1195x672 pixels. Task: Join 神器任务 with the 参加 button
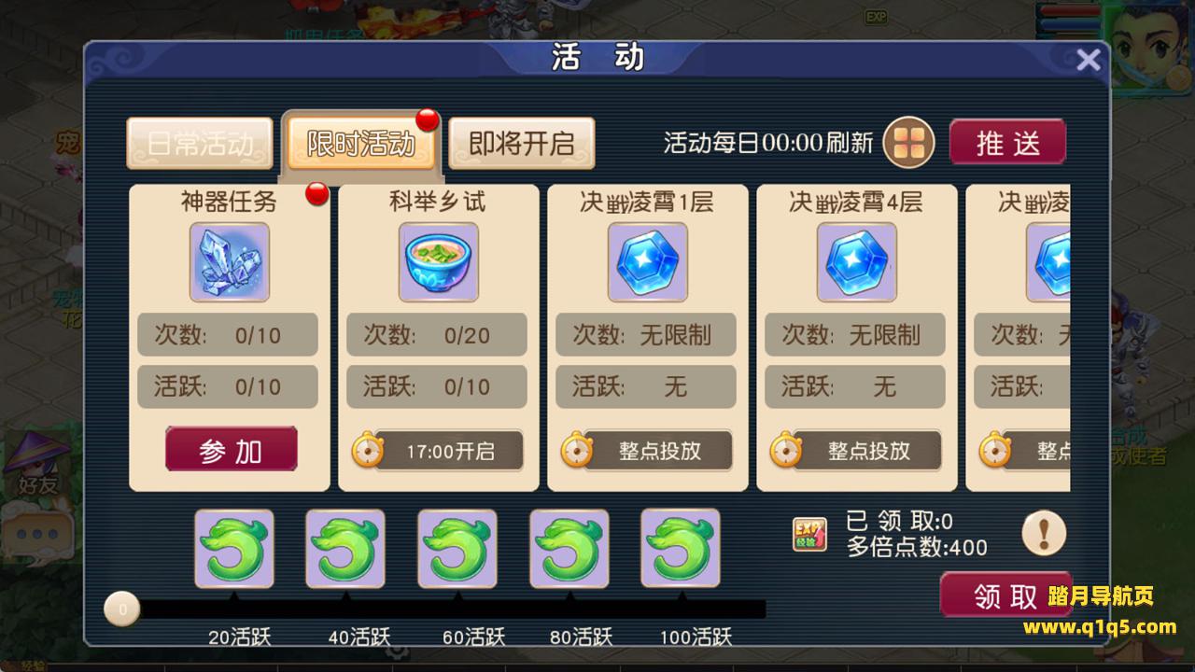pyautogui.click(x=232, y=452)
